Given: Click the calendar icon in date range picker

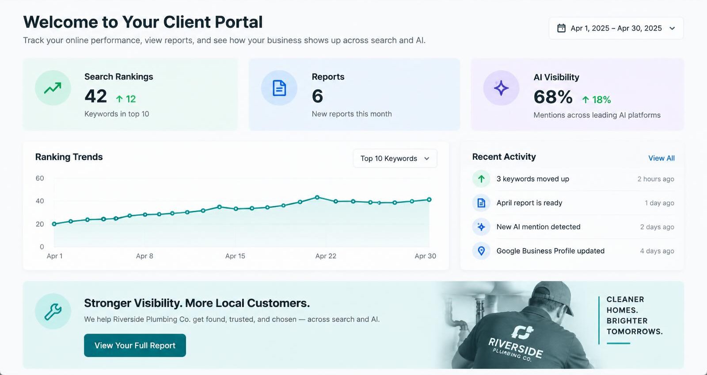Looking at the screenshot, I should (561, 28).
